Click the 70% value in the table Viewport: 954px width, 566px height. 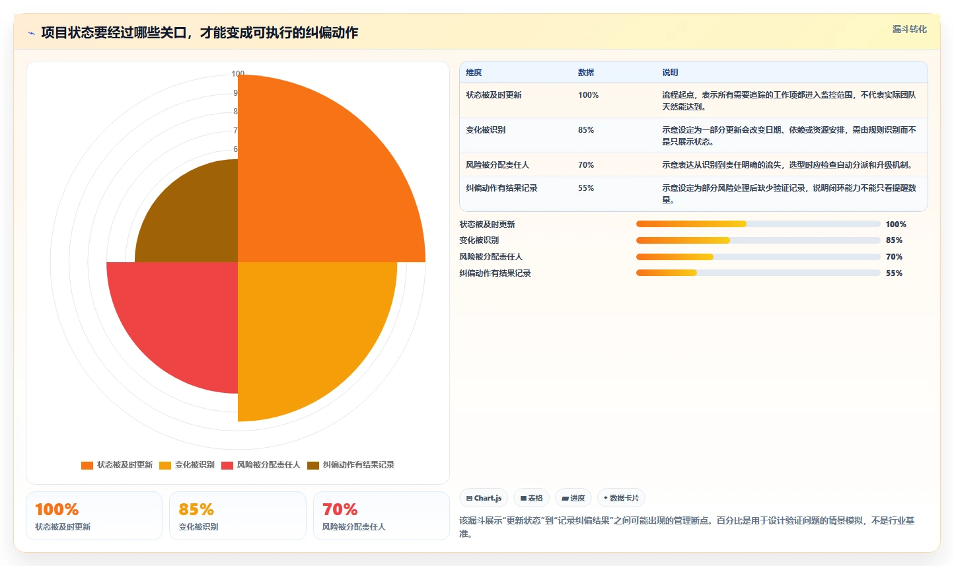(586, 165)
